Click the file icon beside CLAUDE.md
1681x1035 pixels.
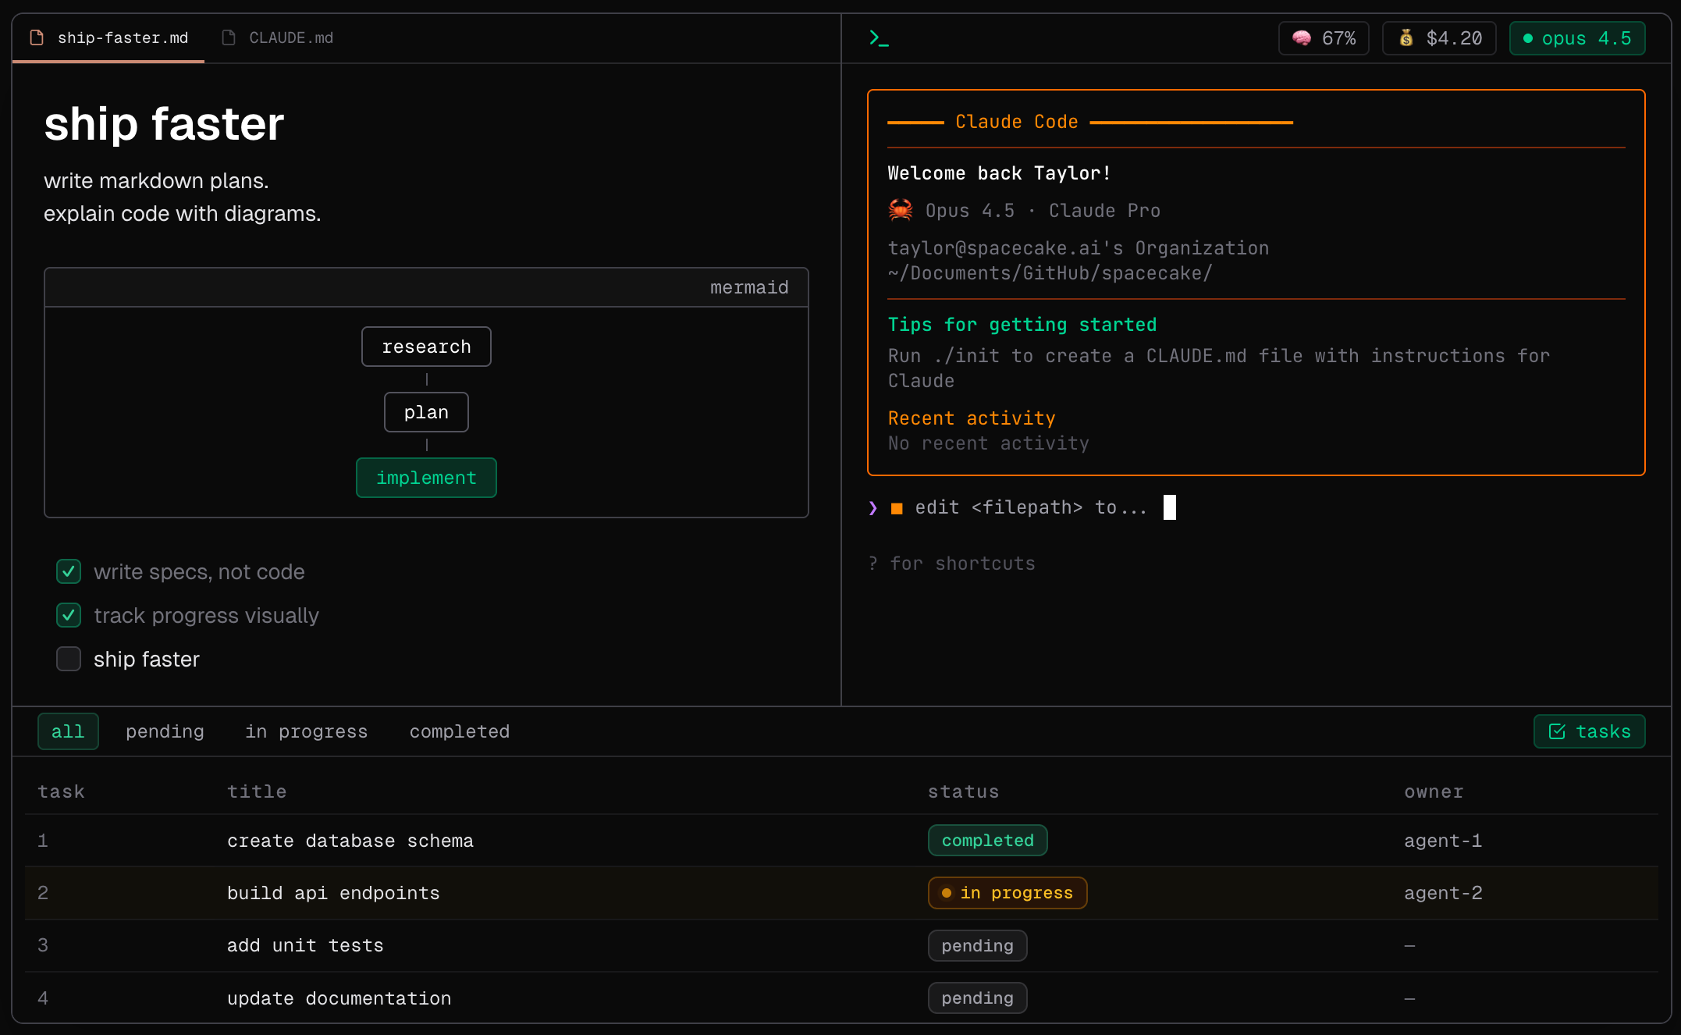click(x=228, y=37)
